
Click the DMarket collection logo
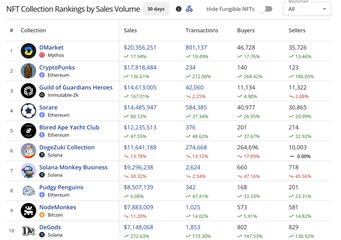pyautogui.click(x=28, y=51)
